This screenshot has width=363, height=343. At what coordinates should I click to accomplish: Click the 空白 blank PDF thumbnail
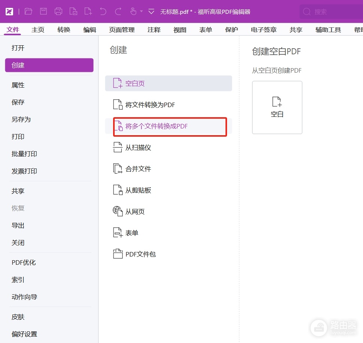pyautogui.click(x=277, y=107)
